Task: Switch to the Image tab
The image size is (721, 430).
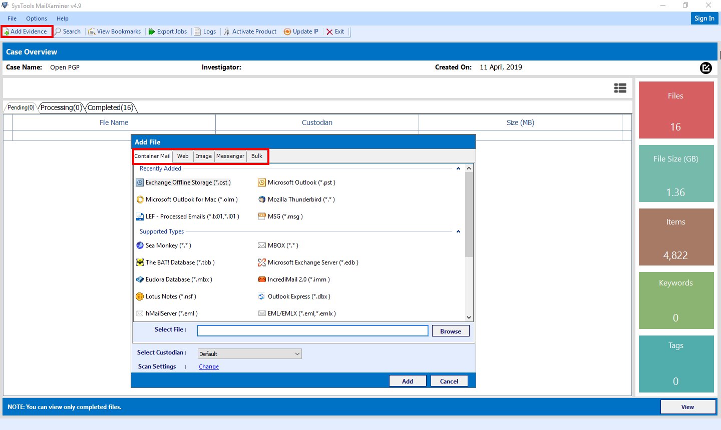Action: click(204, 156)
